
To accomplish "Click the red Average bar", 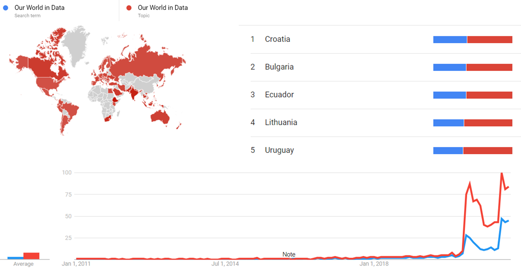I will 31,255.
